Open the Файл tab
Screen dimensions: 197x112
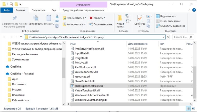(6, 10)
